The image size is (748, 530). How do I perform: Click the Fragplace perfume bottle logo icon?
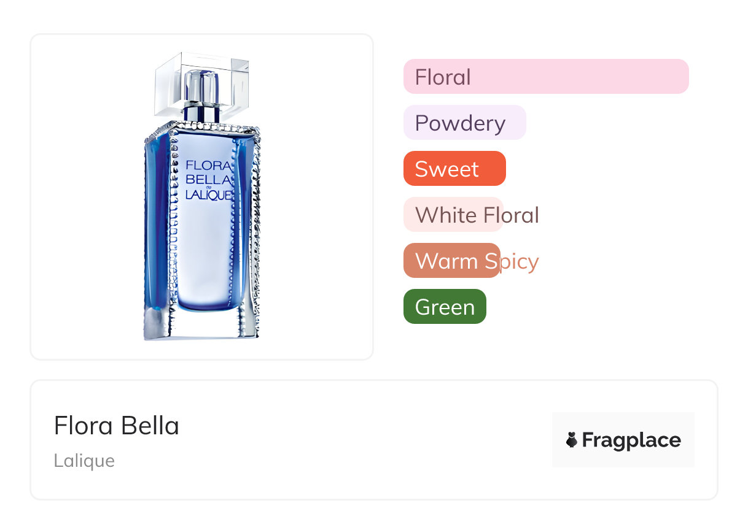click(572, 440)
